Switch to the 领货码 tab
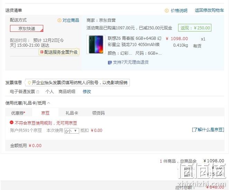229x190 pixels. point(98,113)
